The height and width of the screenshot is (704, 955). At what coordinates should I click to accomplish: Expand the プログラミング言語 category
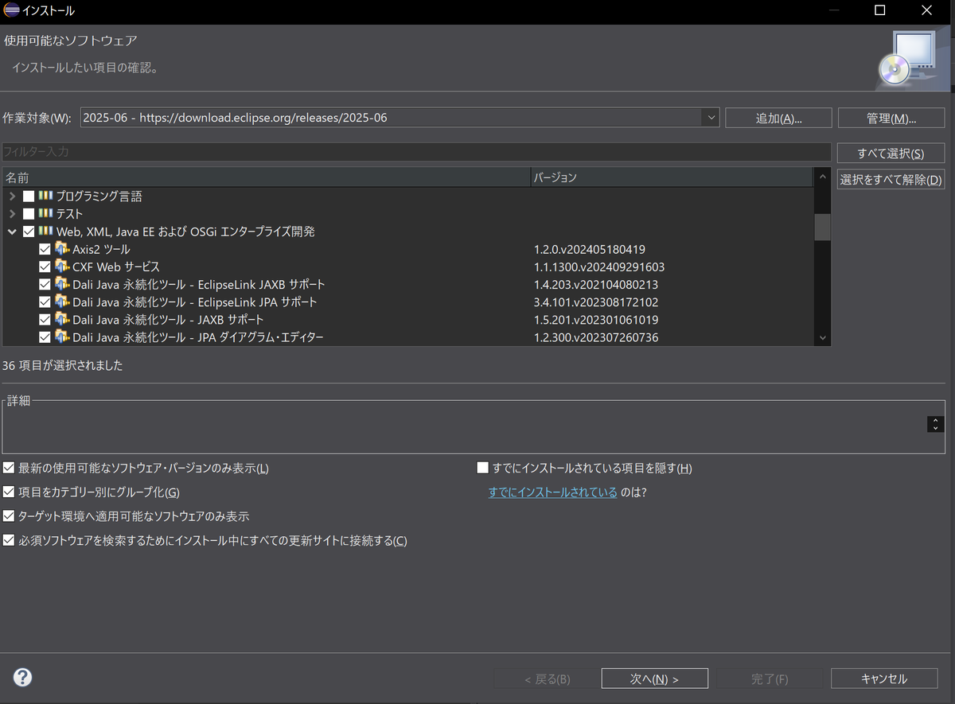pos(12,196)
